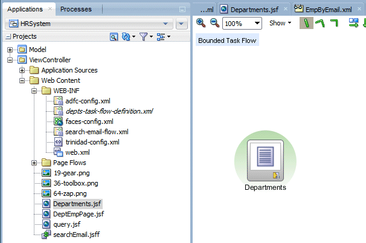The width and height of the screenshot is (366, 243).
Task: Expand the Model project node
Action: pyautogui.click(x=10, y=50)
